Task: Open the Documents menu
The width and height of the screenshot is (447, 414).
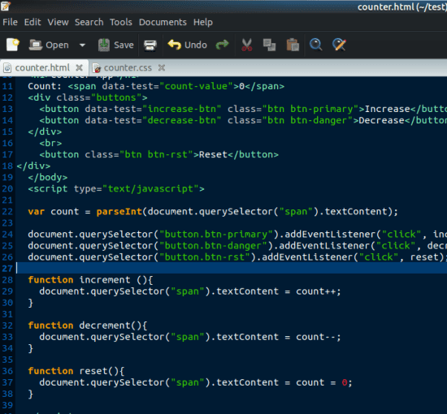Action: [x=163, y=22]
